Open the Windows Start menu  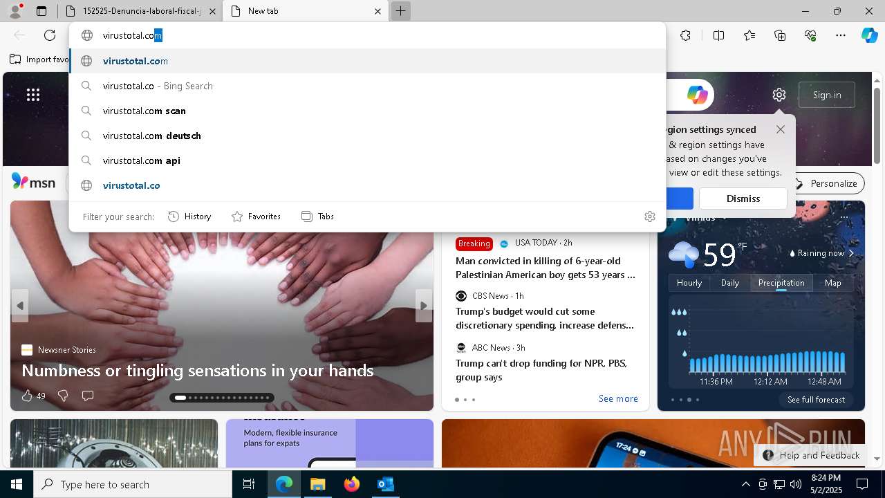pyautogui.click(x=17, y=484)
